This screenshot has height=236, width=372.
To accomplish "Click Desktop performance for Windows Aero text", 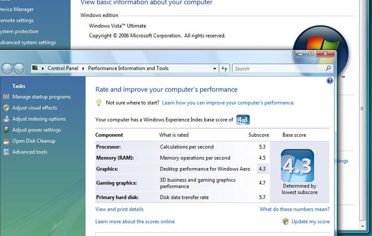I will [205, 169].
